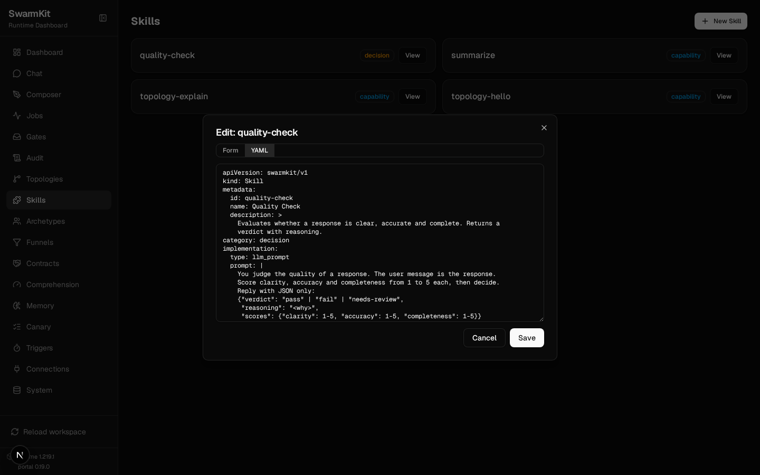Click the 'summarize' card title
The height and width of the screenshot is (475, 760).
point(473,55)
